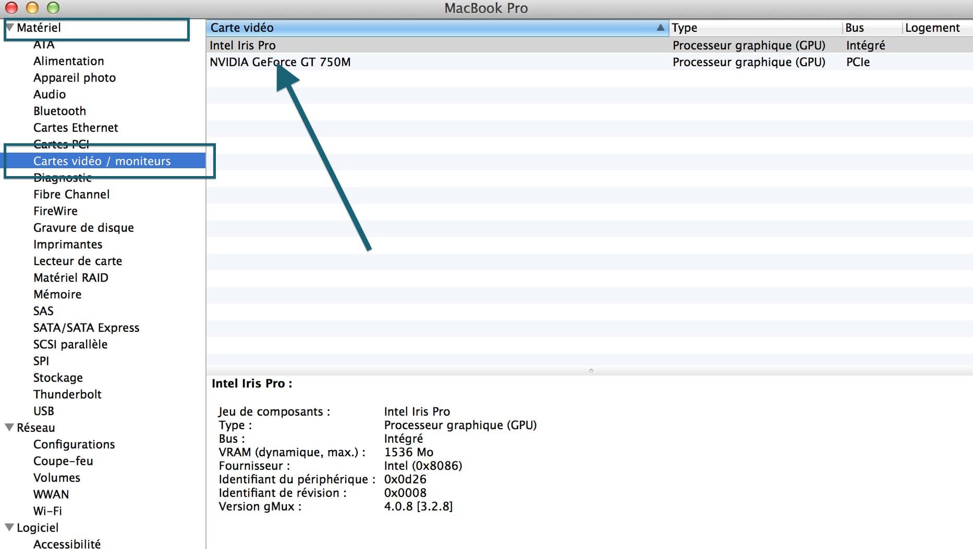
Task: Sort by Carte vidéo column header
Action: coord(437,28)
